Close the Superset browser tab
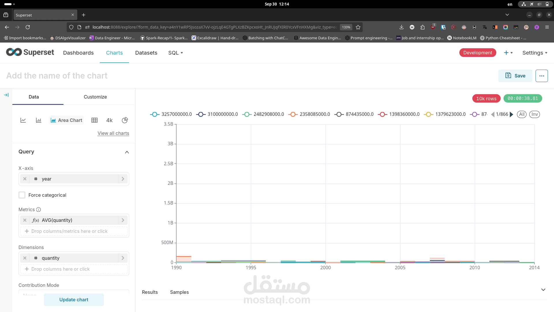Image resolution: width=554 pixels, height=312 pixels. [x=73, y=15]
